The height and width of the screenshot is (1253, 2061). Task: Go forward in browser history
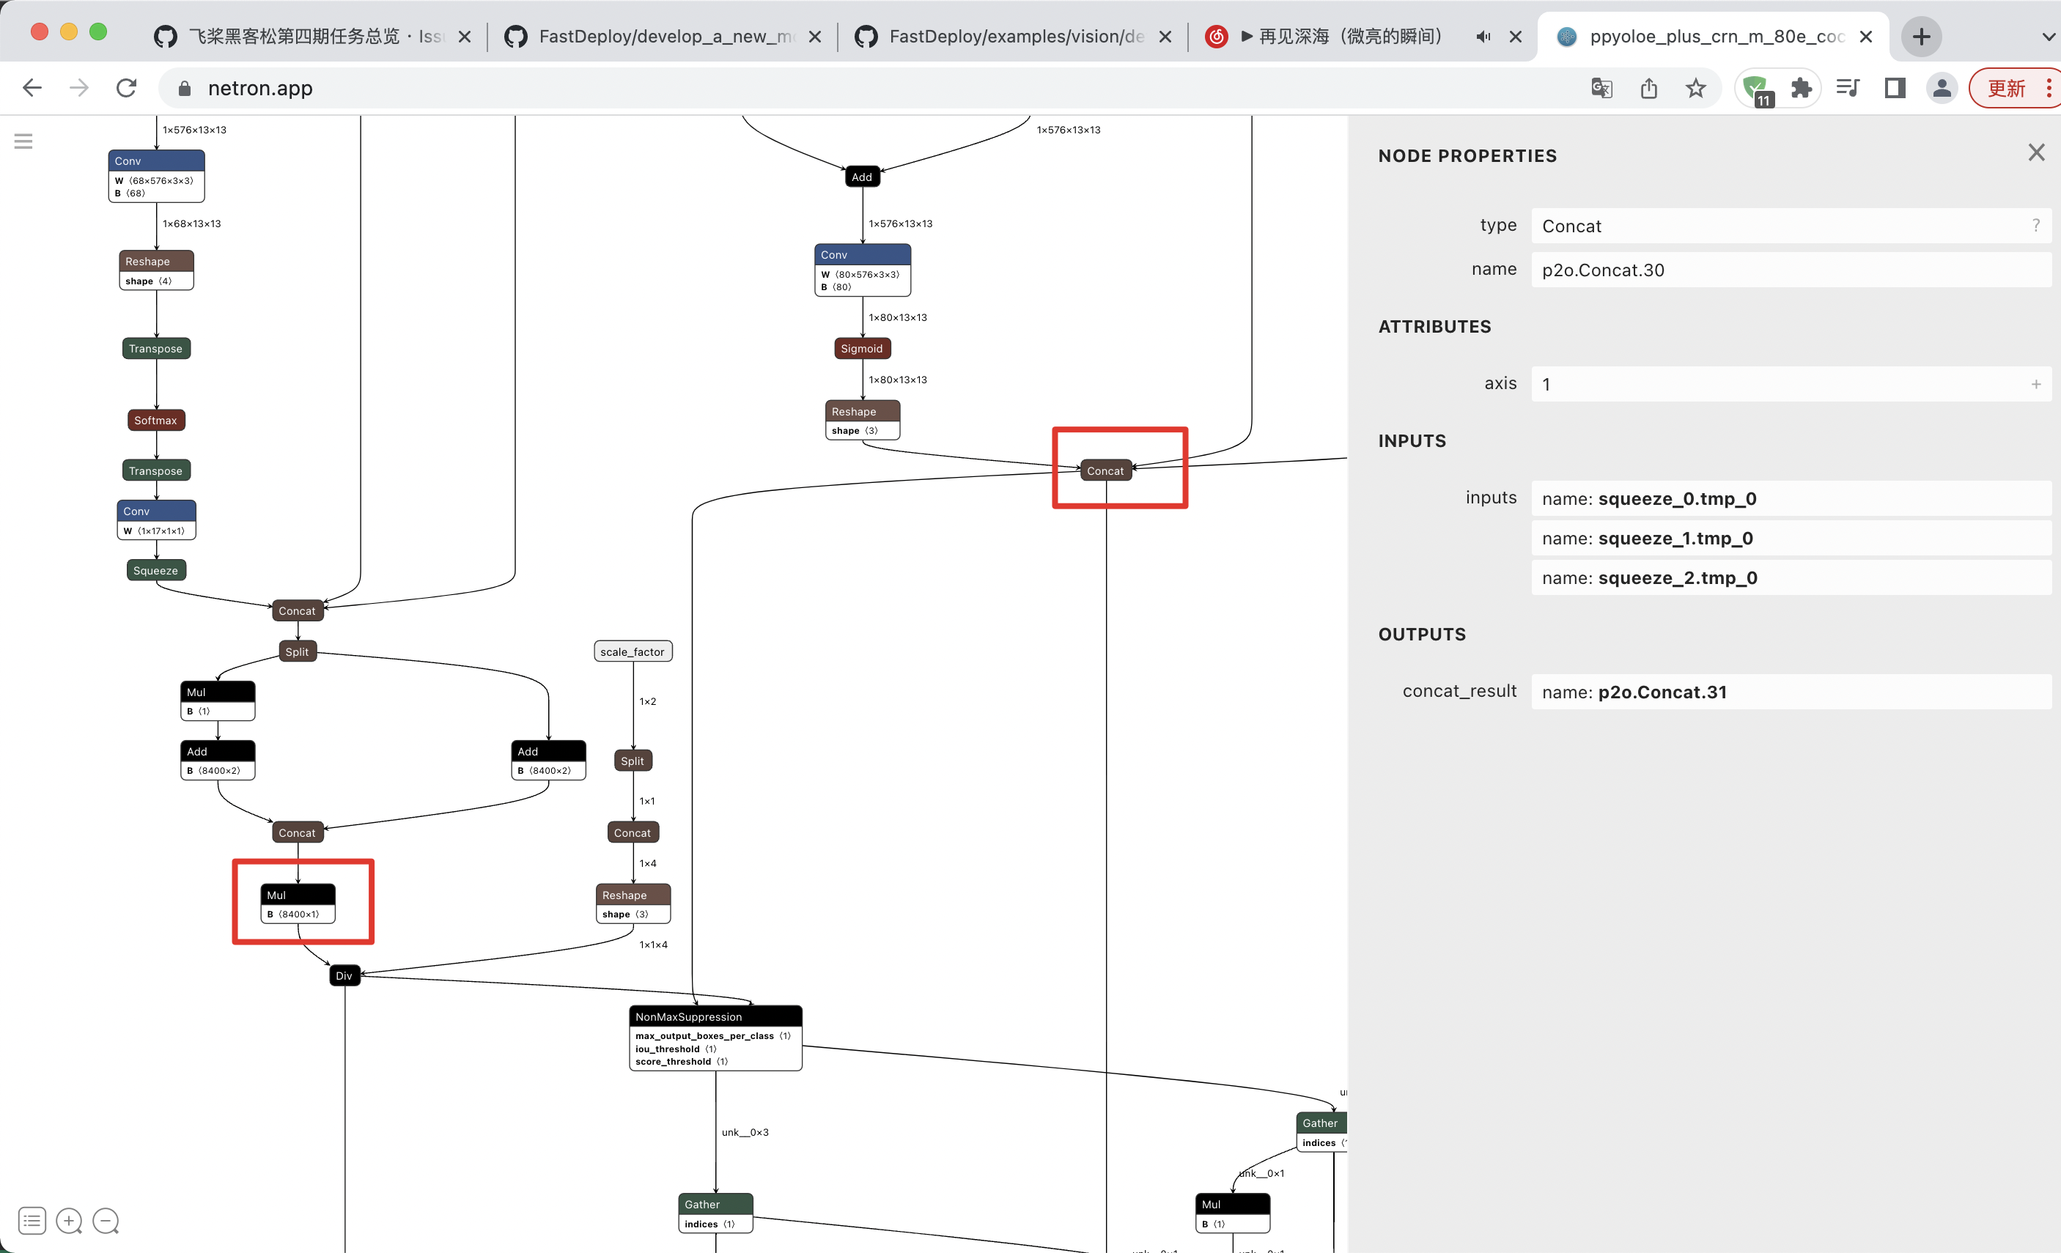point(78,88)
